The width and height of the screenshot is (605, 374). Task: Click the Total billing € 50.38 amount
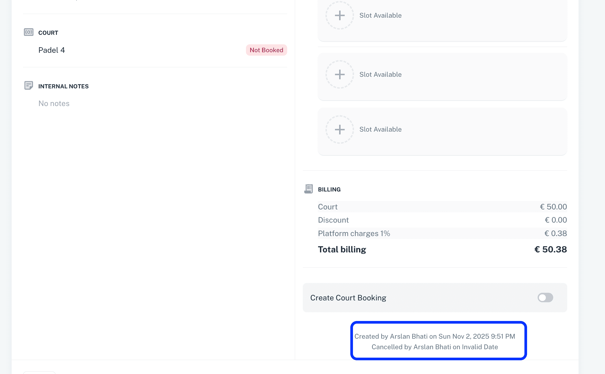coord(550,250)
